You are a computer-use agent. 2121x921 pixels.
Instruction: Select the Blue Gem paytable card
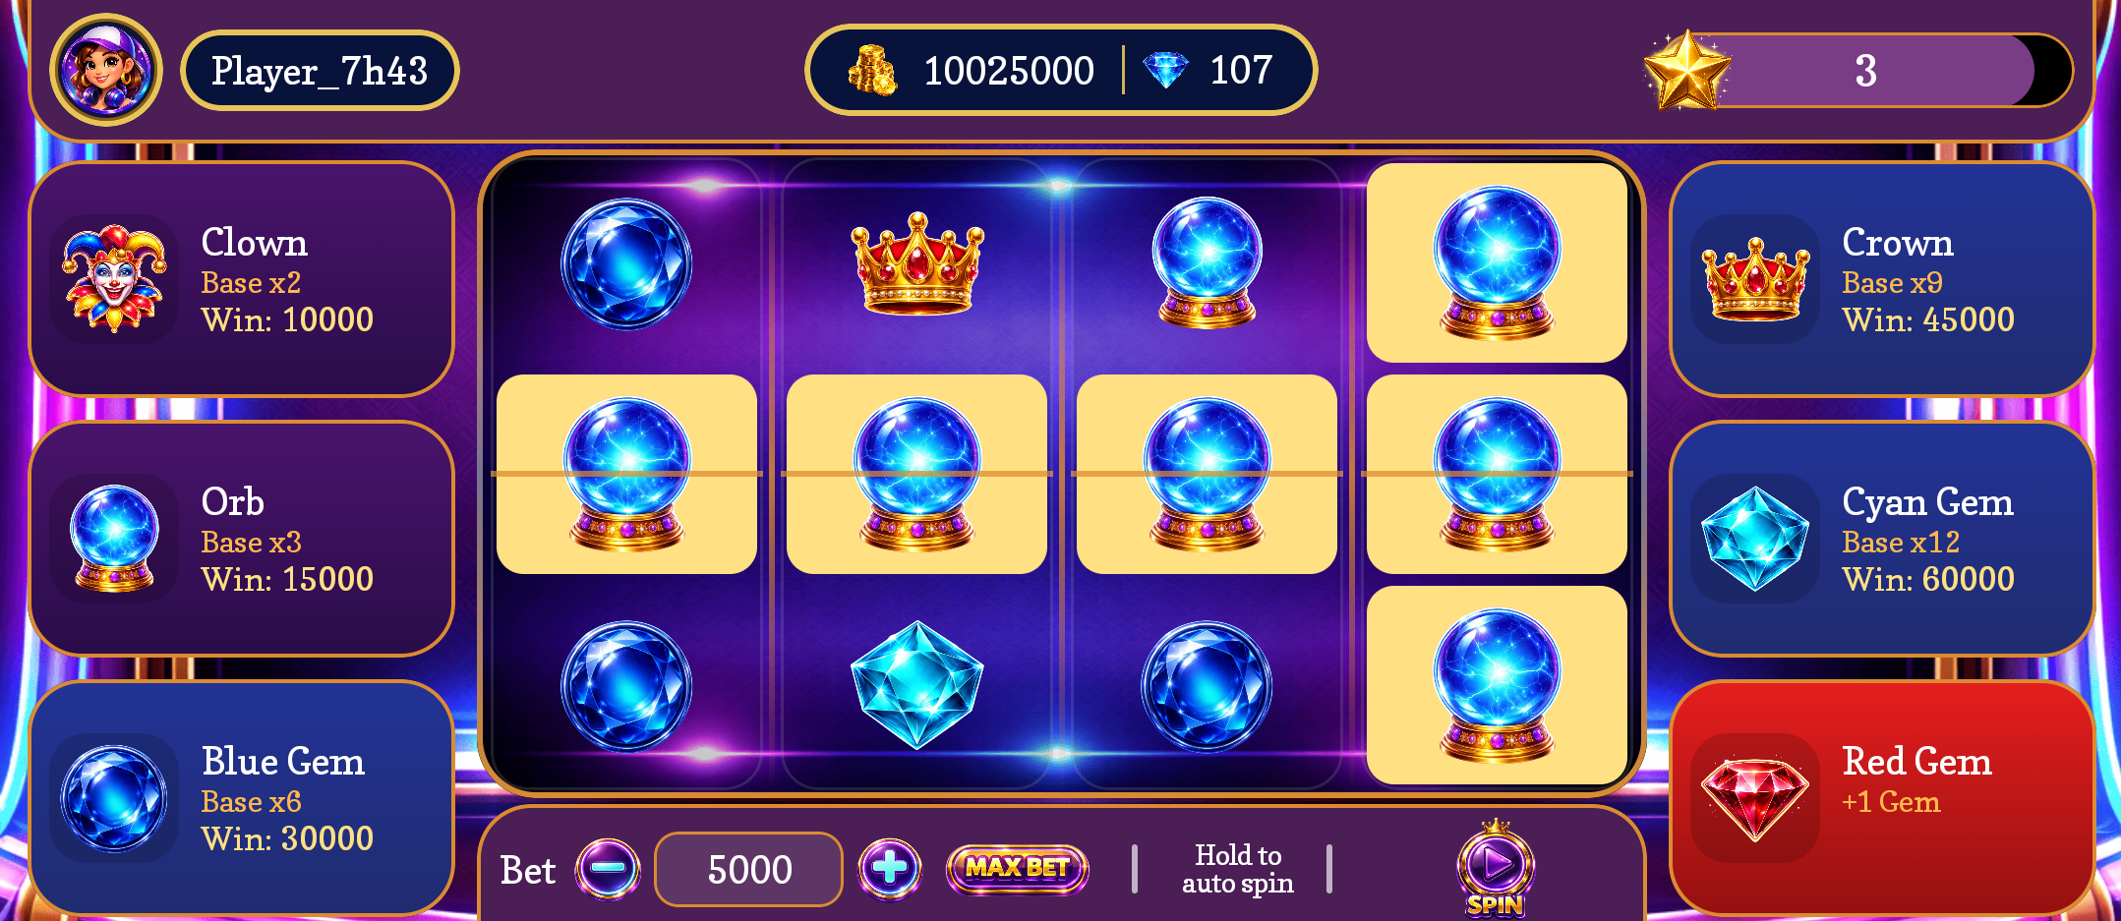pyautogui.click(x=242, y=798)
